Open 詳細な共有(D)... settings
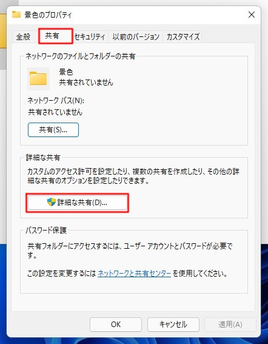Image resolution: width=268 pixels, height=344 pixels. pos(77,203)
